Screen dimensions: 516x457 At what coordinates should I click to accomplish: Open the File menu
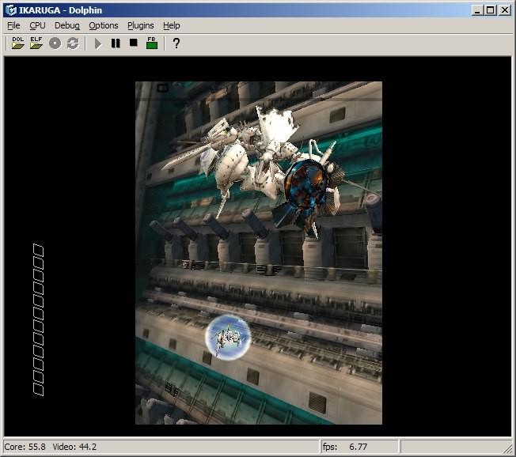coord(13,25)
